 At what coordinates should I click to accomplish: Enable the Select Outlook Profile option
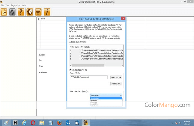click(x=70, y=42)
